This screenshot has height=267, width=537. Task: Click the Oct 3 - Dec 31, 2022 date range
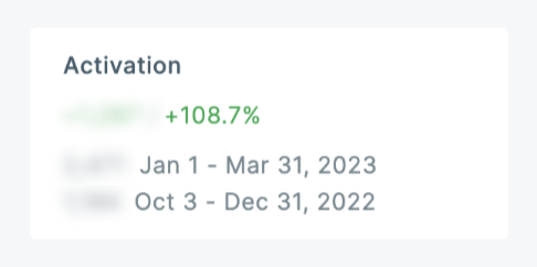pyautogui.click(x=255, y=202)
